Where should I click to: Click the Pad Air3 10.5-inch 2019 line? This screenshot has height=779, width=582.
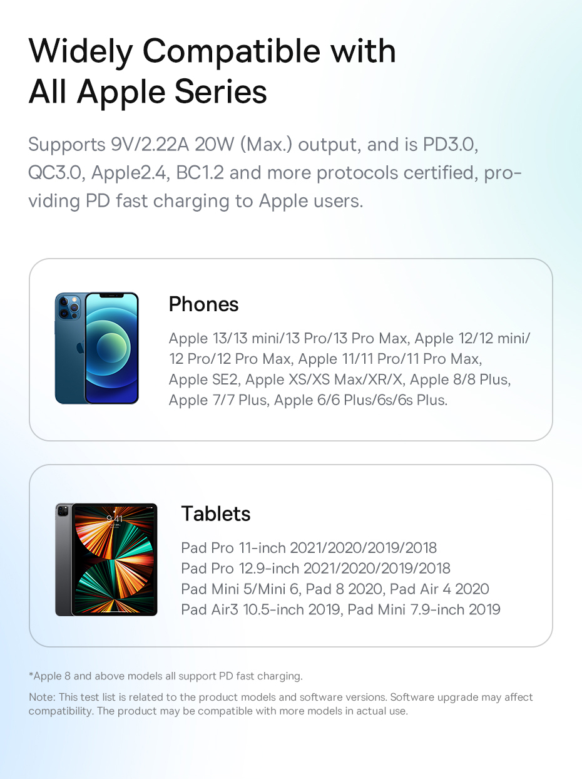coord(341,609)
